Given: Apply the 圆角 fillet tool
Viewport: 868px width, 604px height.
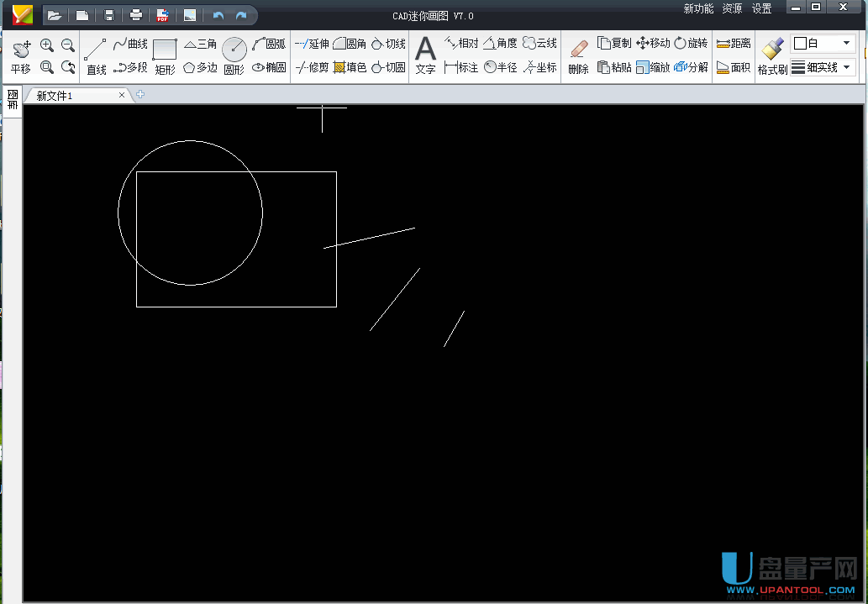Looking at the screenshot, I should click(350, 44).
